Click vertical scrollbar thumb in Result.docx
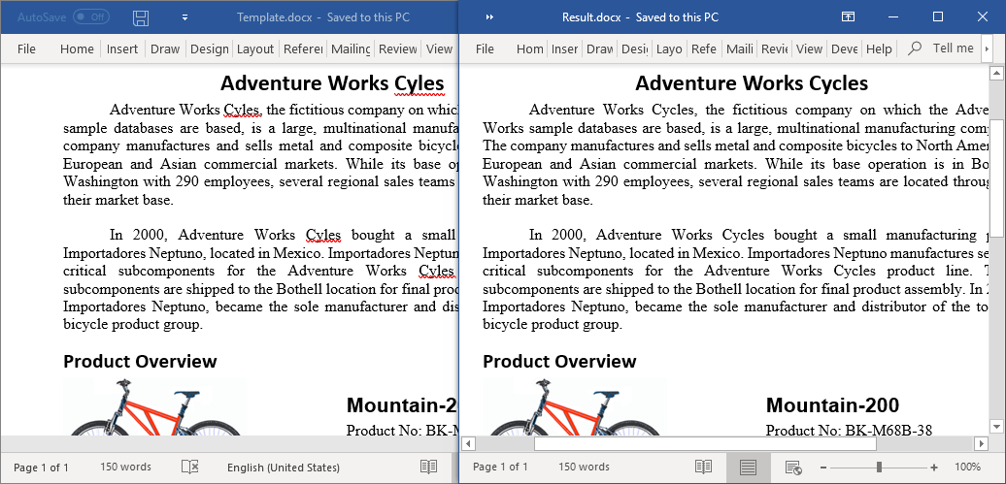This screenshot has height=484, width=1006. (996, 177)
